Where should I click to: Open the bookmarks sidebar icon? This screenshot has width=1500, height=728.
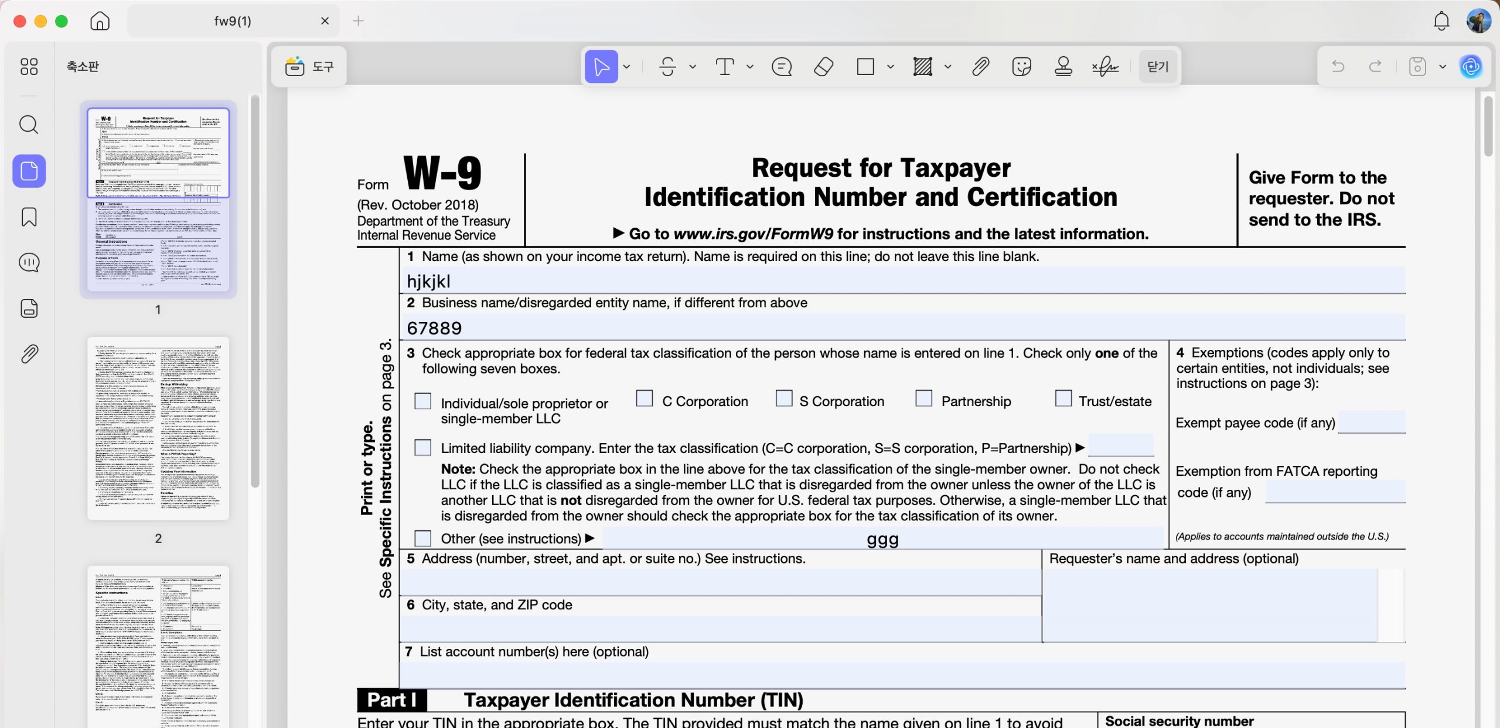click(29, 217)
